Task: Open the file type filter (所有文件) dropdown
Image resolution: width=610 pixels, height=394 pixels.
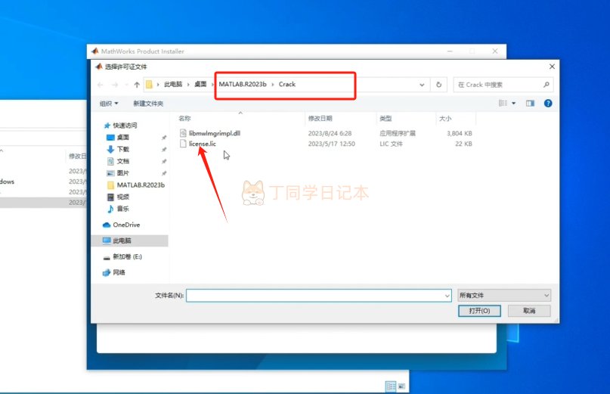Action: (504, 296)
